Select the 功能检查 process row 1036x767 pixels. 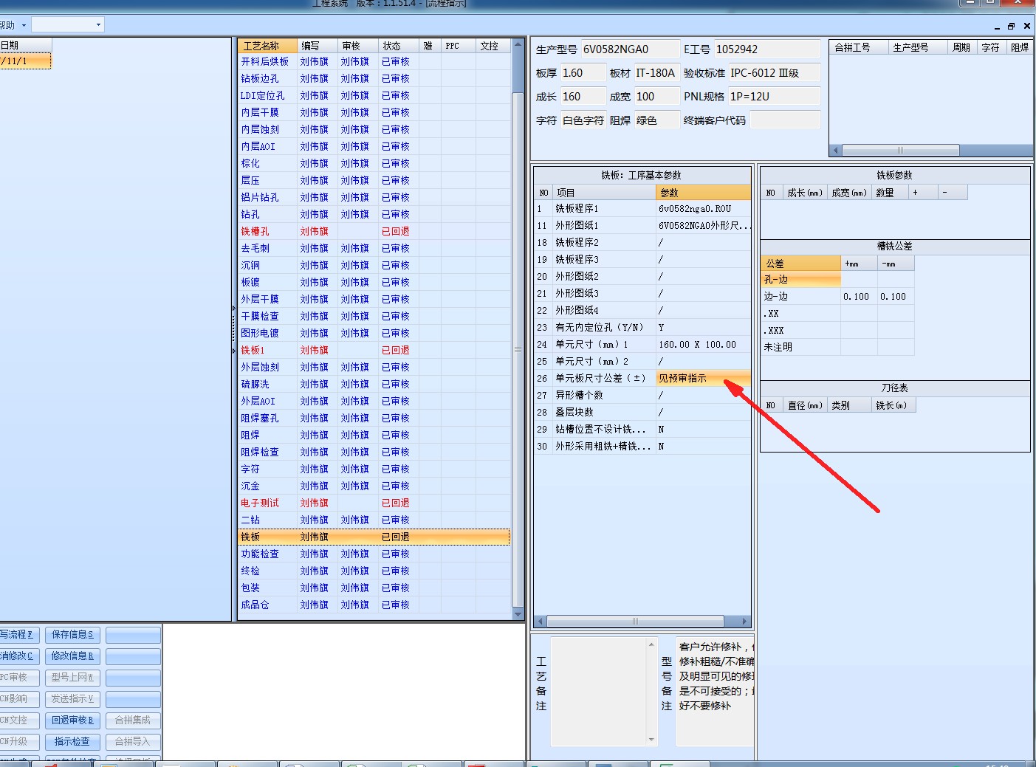point(374,554)
